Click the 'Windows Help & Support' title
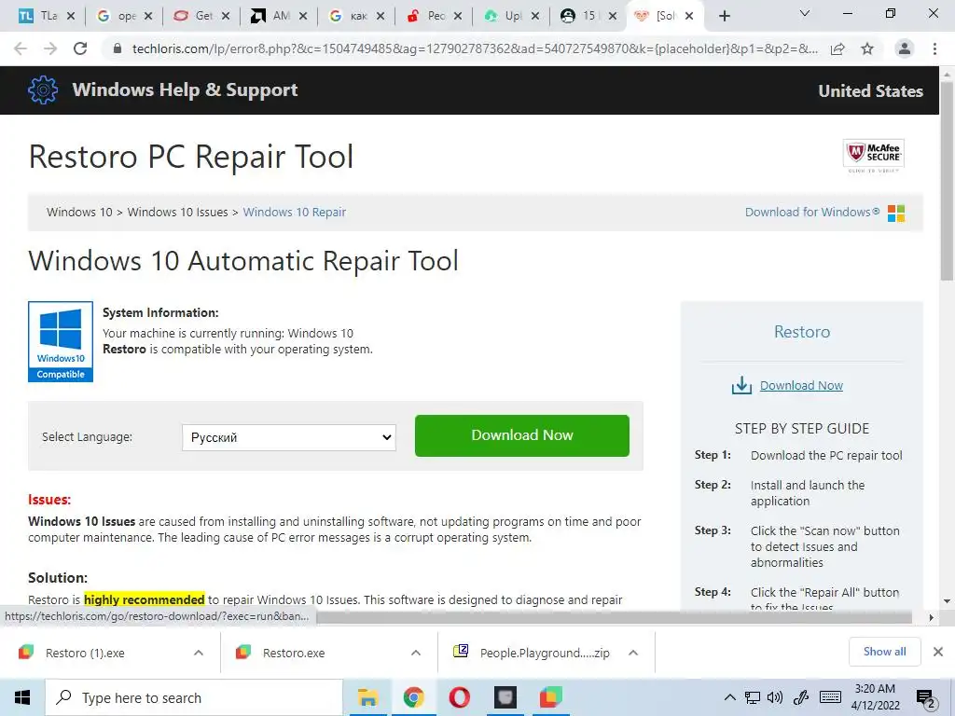The height and width of the screenshot is (716, 955). pyautogui.click(x=185, y=90)
